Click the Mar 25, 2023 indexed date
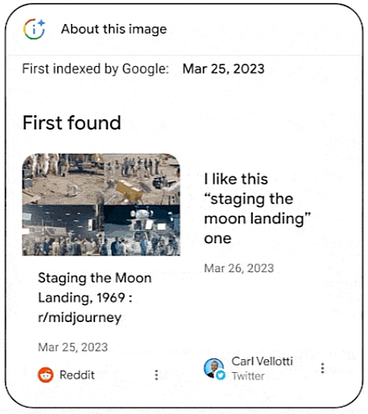 coord(223,68)
